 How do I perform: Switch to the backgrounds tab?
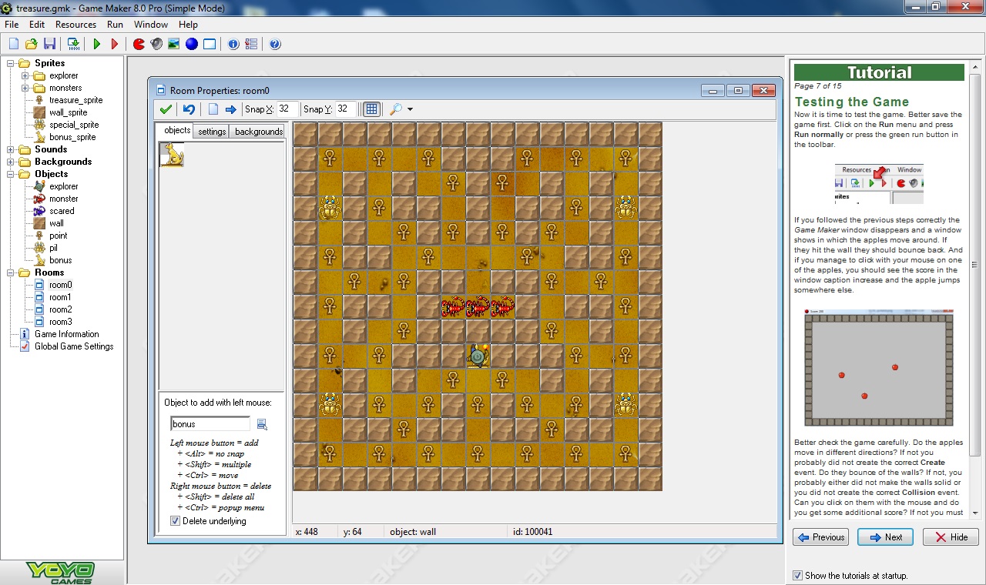pos(258,132)
